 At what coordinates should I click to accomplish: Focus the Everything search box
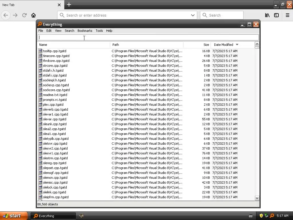(x=148, y=38)
